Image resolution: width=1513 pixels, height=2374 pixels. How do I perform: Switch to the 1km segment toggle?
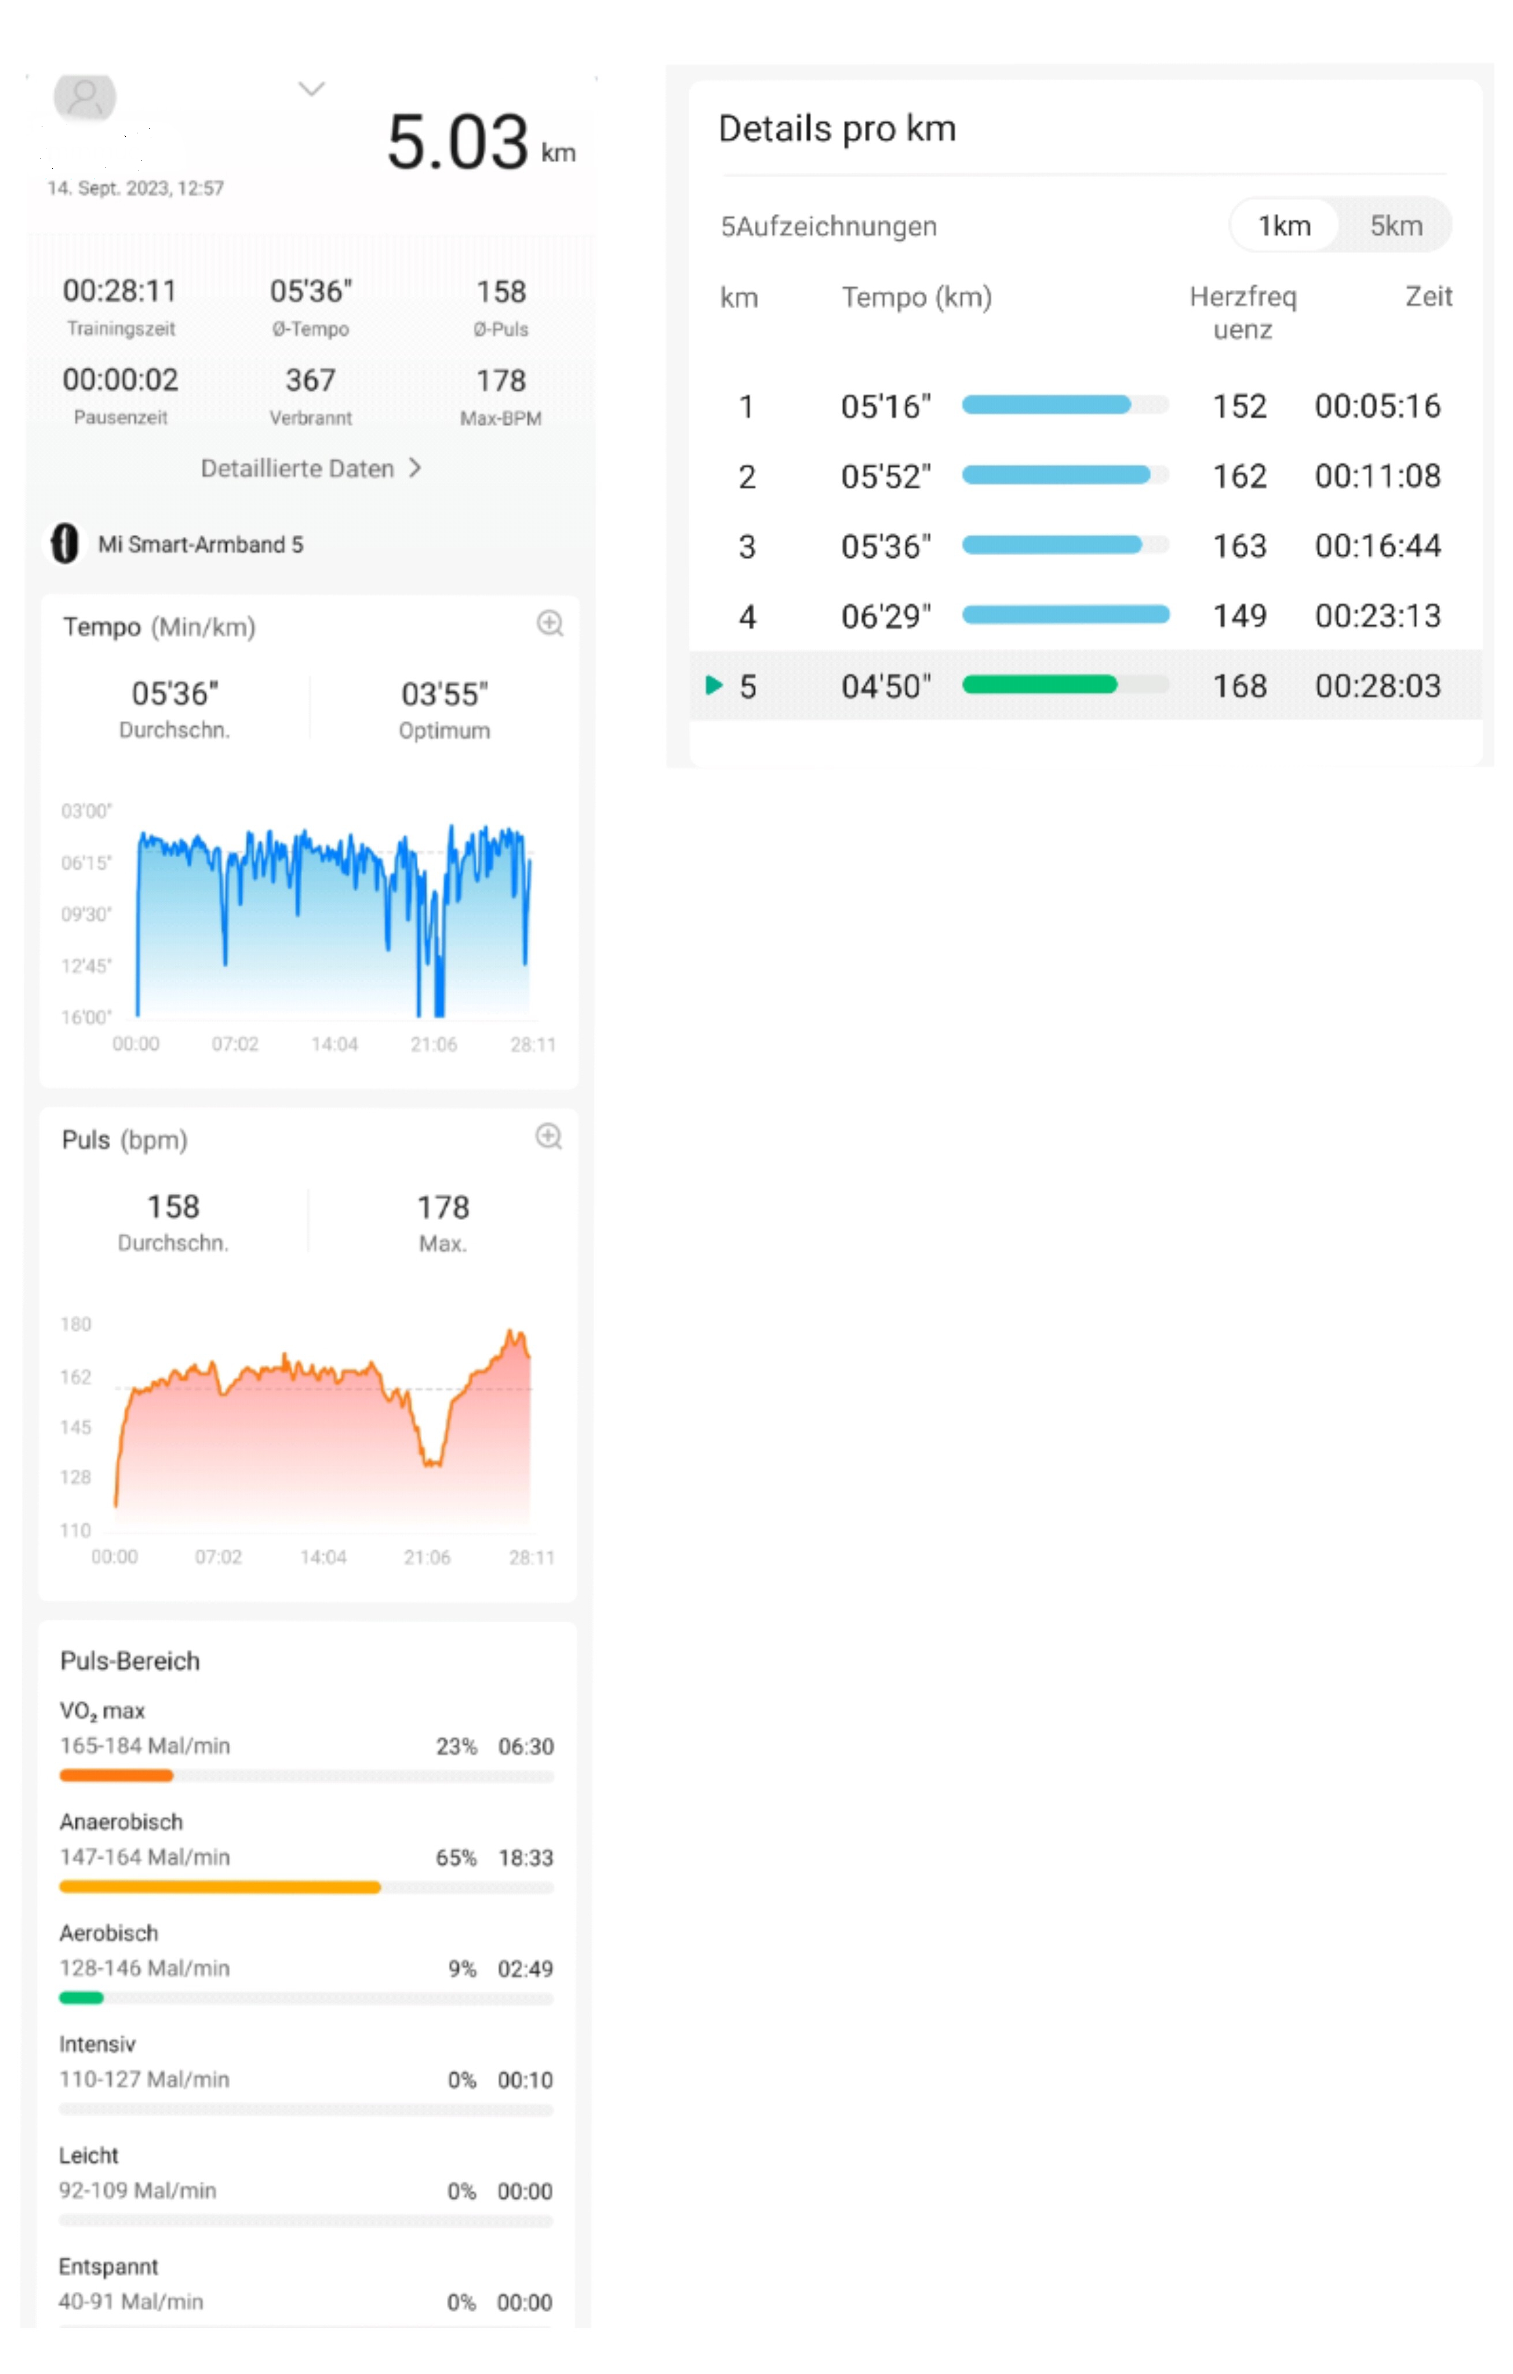click(1284, 226)
